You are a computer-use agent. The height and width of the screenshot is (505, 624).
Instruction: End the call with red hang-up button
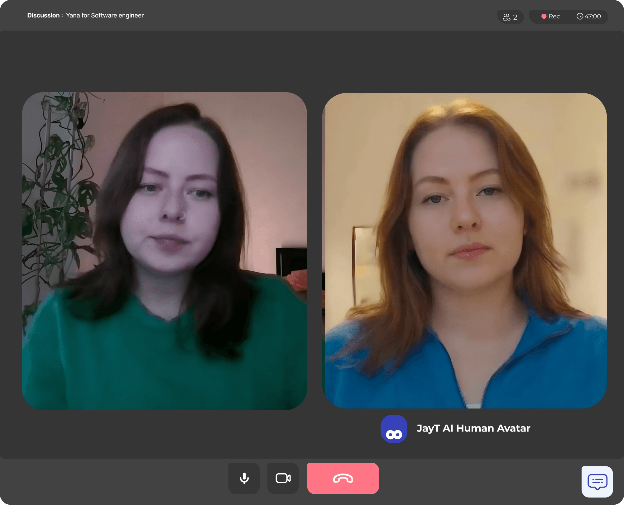click(x=343, y=478)
